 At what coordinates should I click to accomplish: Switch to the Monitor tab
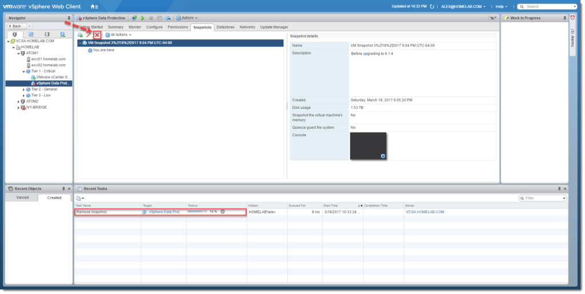[x=135, y=27]
